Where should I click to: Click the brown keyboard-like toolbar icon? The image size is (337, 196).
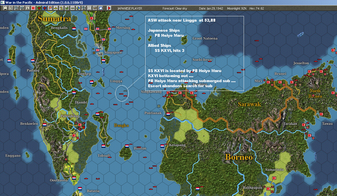click(95, 8)
